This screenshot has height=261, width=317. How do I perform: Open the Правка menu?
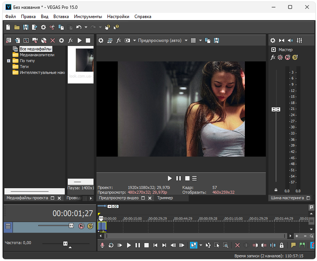[28, 17]
